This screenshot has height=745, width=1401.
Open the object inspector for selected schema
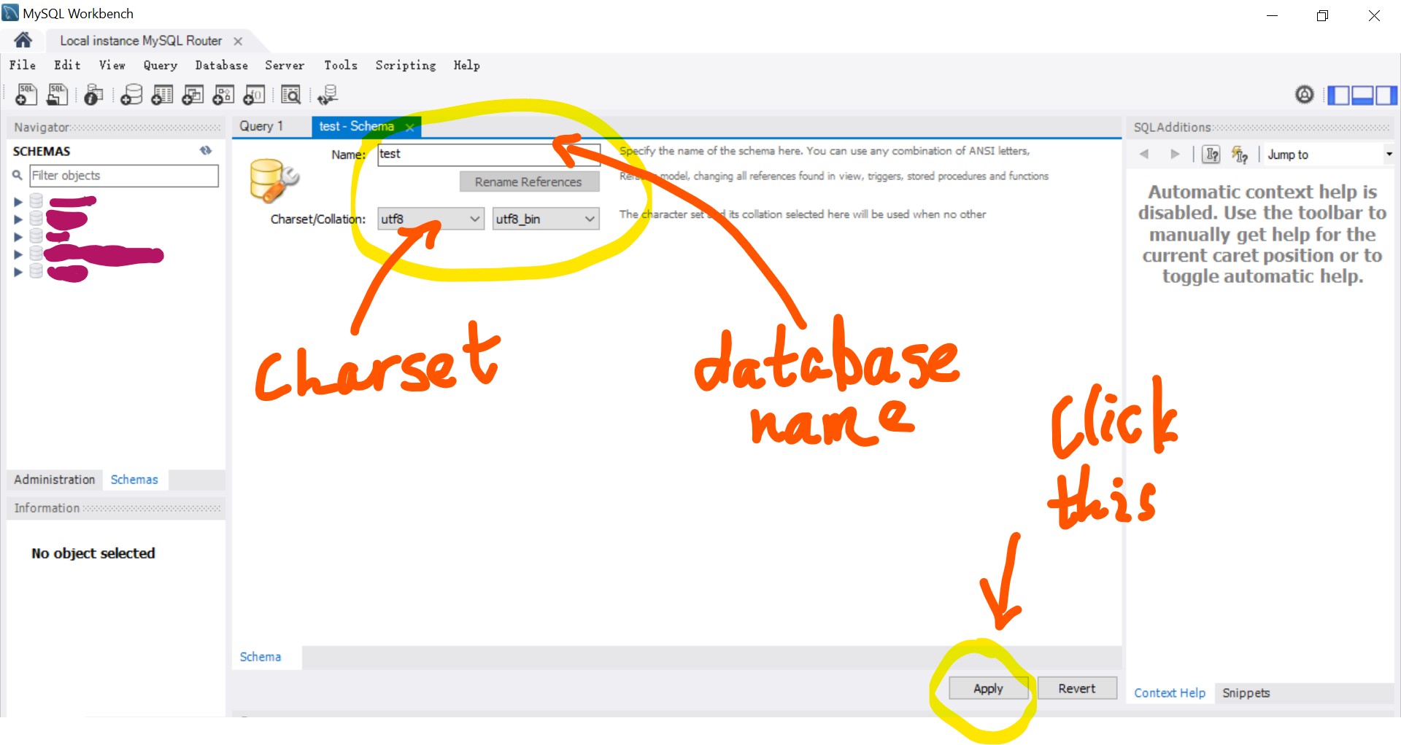click(93, 95)
